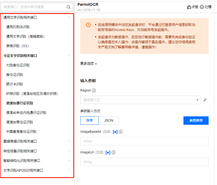Expand 票据单据识别相关接口 group
The image size is (217, 185).
click(69, 141)
